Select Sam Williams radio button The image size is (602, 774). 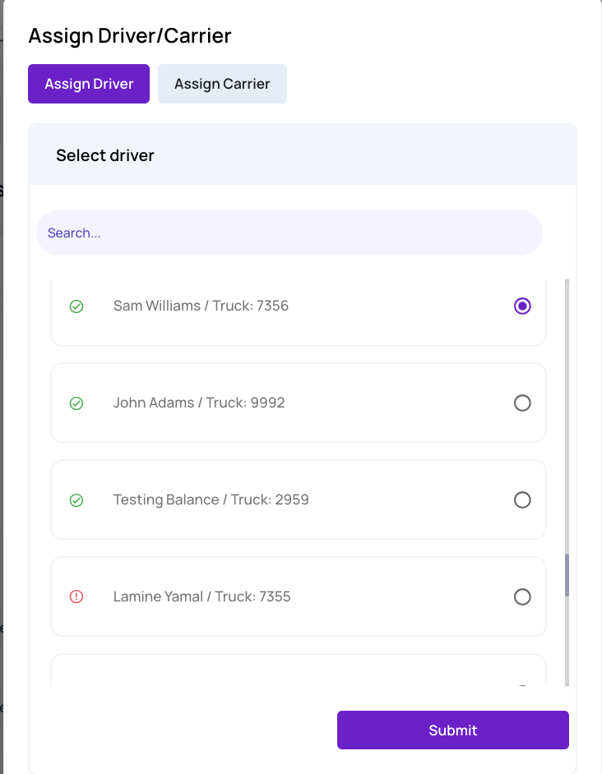[x=522, y=306]
